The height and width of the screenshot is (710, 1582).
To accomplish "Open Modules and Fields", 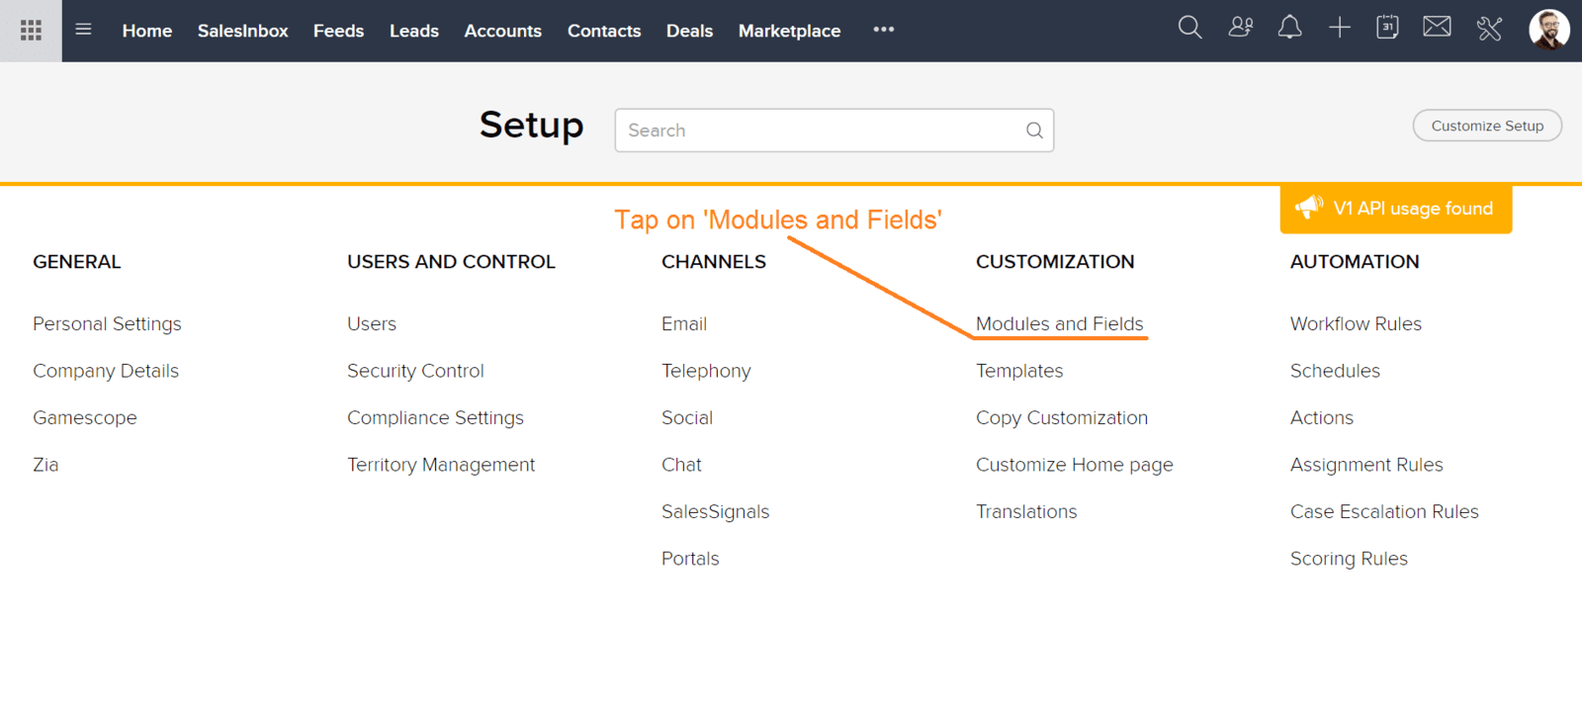I will [1060, 324].
